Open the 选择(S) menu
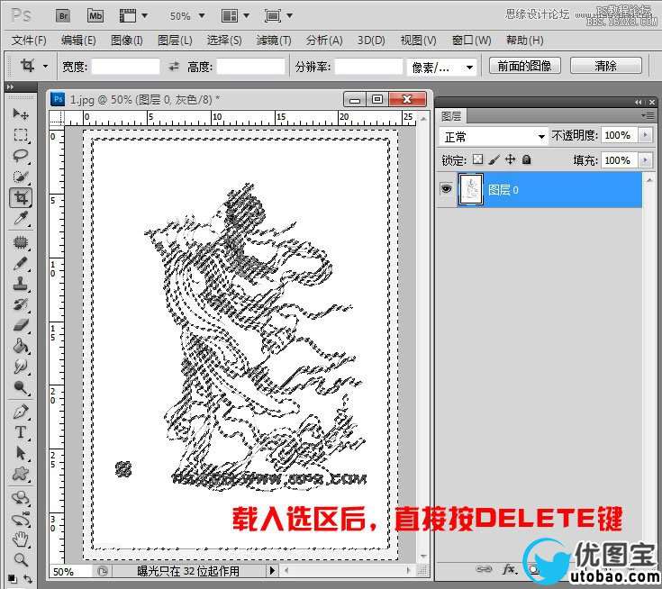This screenshot has height=589, width=662. (x=224, y=41)
